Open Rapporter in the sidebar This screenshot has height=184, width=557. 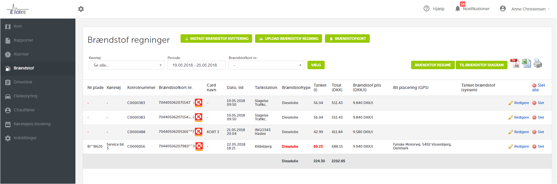tap(38, 40)
